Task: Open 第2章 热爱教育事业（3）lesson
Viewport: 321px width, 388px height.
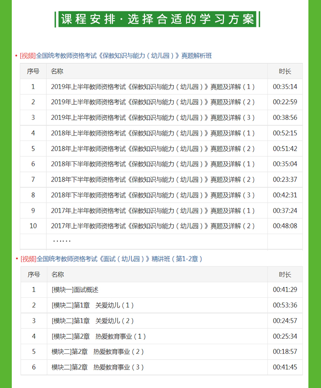Action: 98,367
